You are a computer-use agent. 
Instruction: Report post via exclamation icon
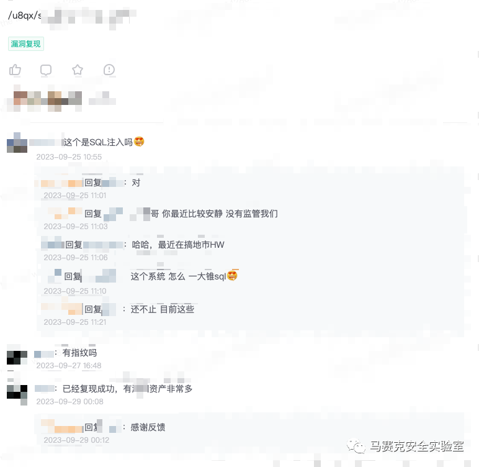(109, 70)
